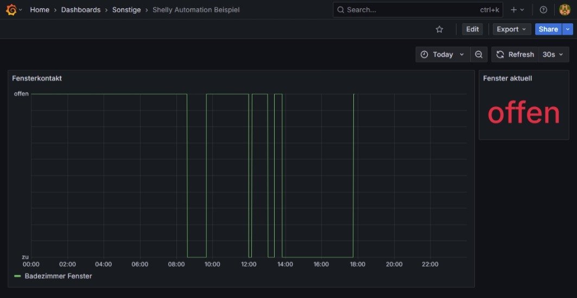Click the plus icon to add new
Screen dimensions: 577x298
pyautogui.click(x=514, y=10)
